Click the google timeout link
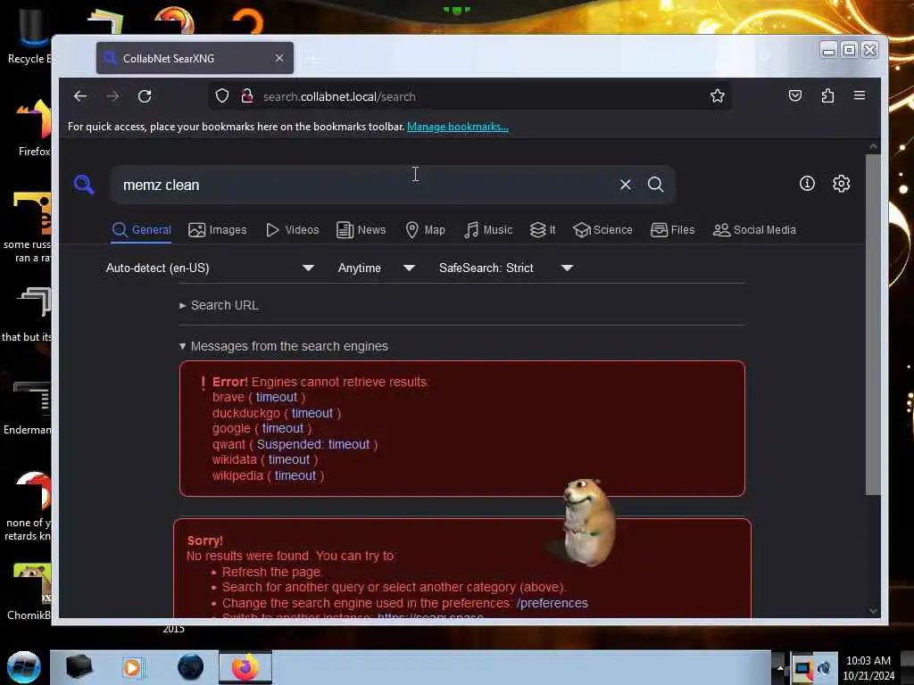 pyautogui.click(x=283, y=429)
